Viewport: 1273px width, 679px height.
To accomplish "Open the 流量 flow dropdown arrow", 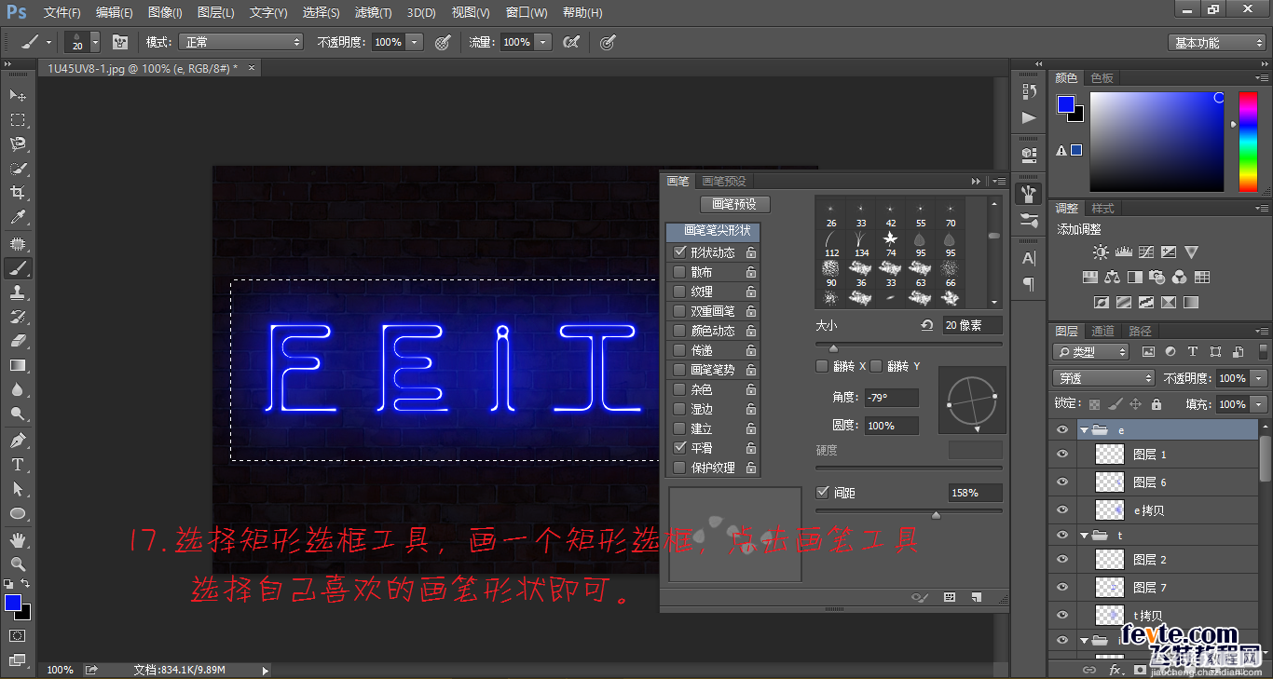I will click(543, 42).
